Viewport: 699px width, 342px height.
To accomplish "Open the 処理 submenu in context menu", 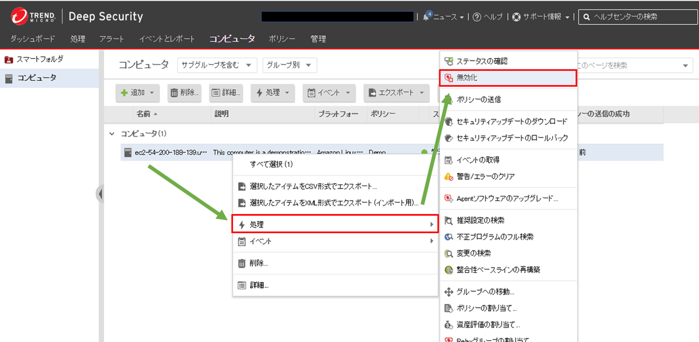I will (335, 225).
